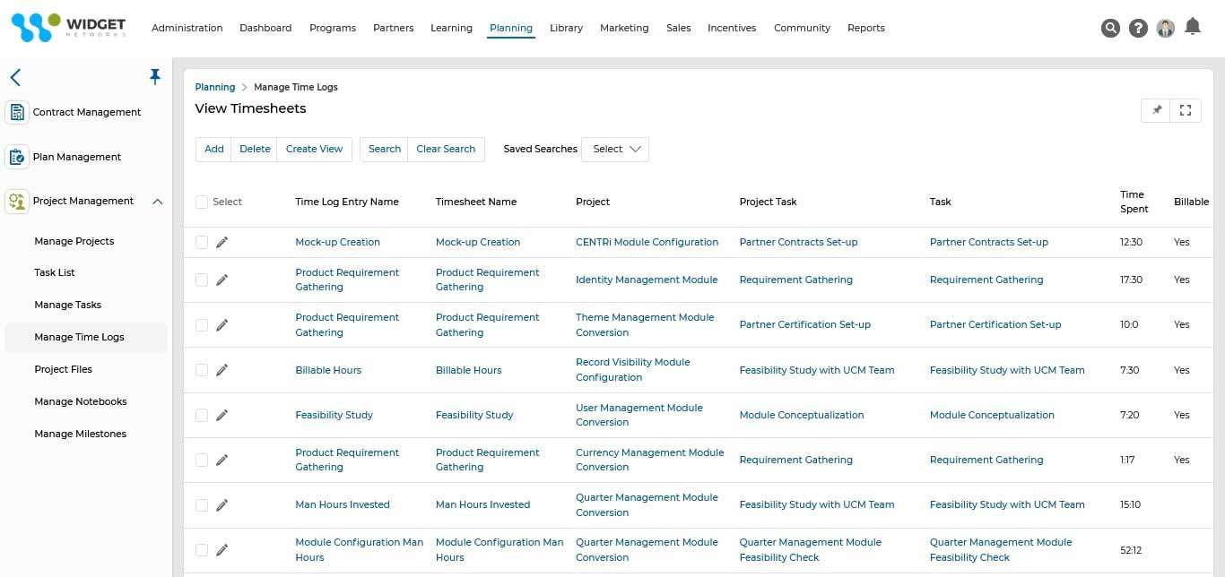Click the Create View button

pos(314,149)
